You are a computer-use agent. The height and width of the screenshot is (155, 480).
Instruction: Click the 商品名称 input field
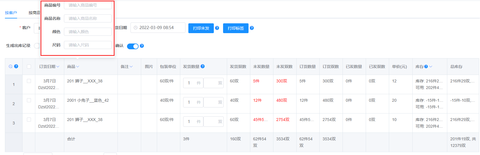88,18
